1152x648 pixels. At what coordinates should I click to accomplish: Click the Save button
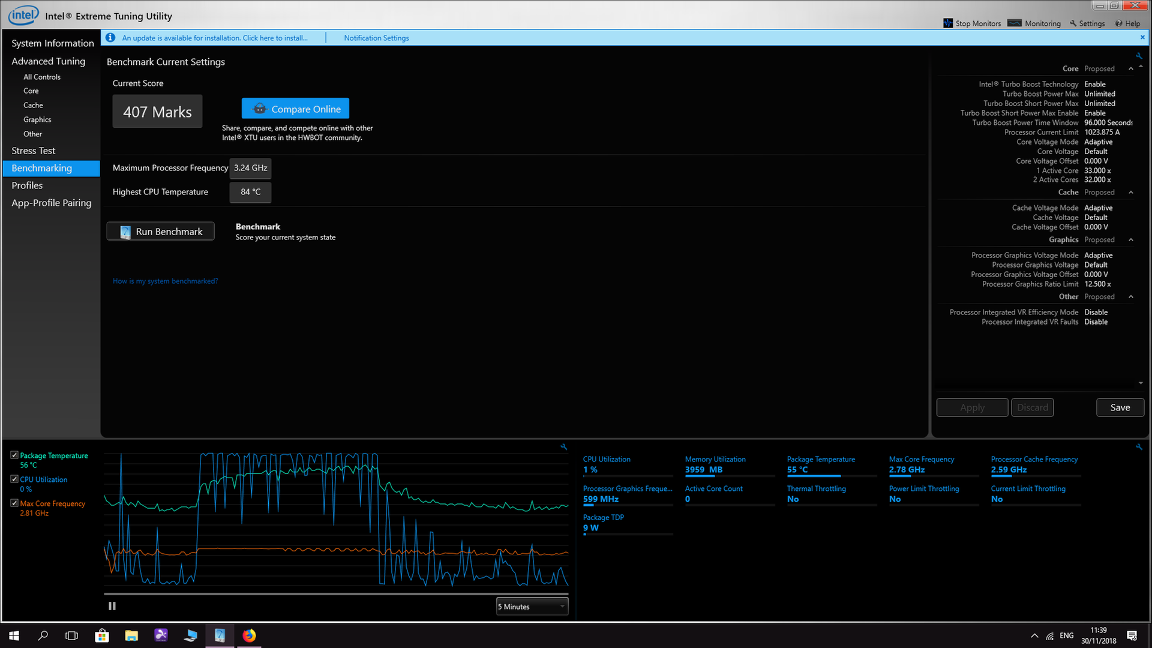coord(1120,407)
